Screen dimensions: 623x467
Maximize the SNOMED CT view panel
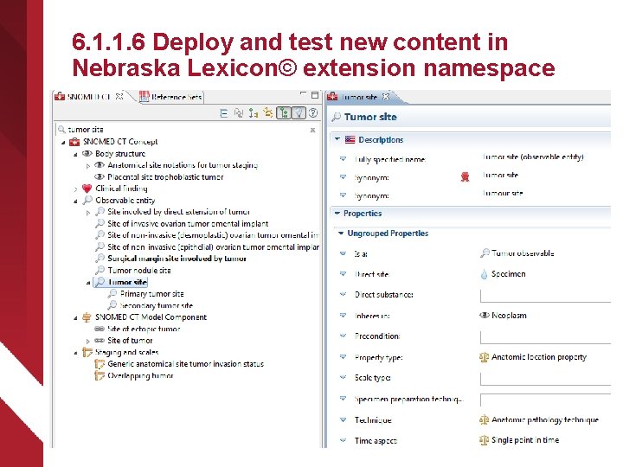315,95
